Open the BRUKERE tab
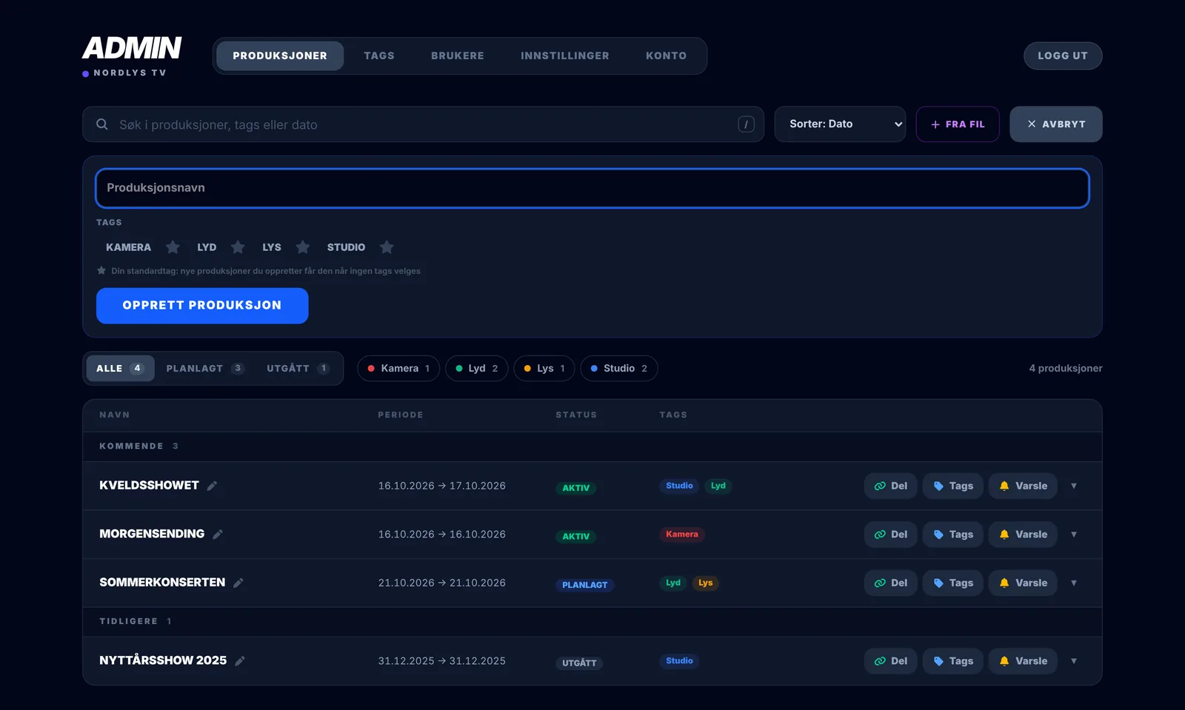 click(x=458, y=56)
